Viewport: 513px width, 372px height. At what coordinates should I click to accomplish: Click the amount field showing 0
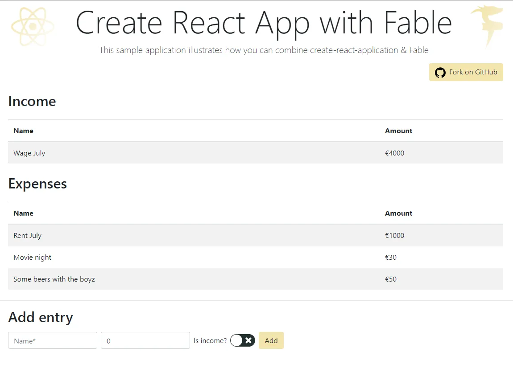145,340
